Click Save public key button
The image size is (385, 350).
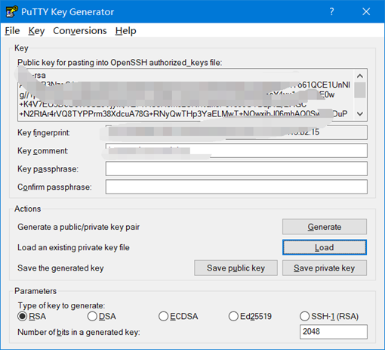tap(236, 268)
